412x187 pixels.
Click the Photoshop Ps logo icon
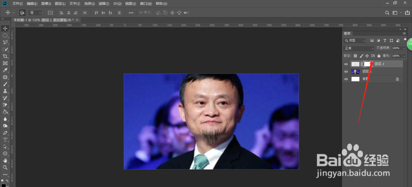tap(5, 3)
